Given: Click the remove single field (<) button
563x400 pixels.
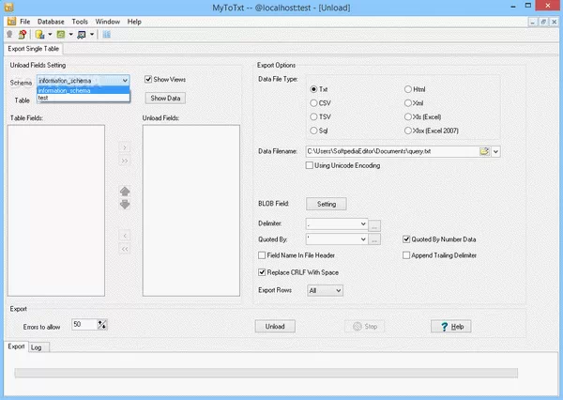Looking at the screenshot, I should 124,235.
